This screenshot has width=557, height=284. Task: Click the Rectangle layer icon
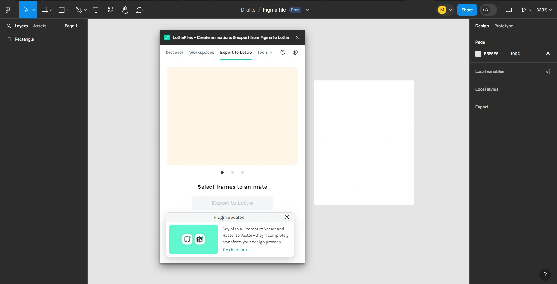pyautogui.click(x=9, y=39)
